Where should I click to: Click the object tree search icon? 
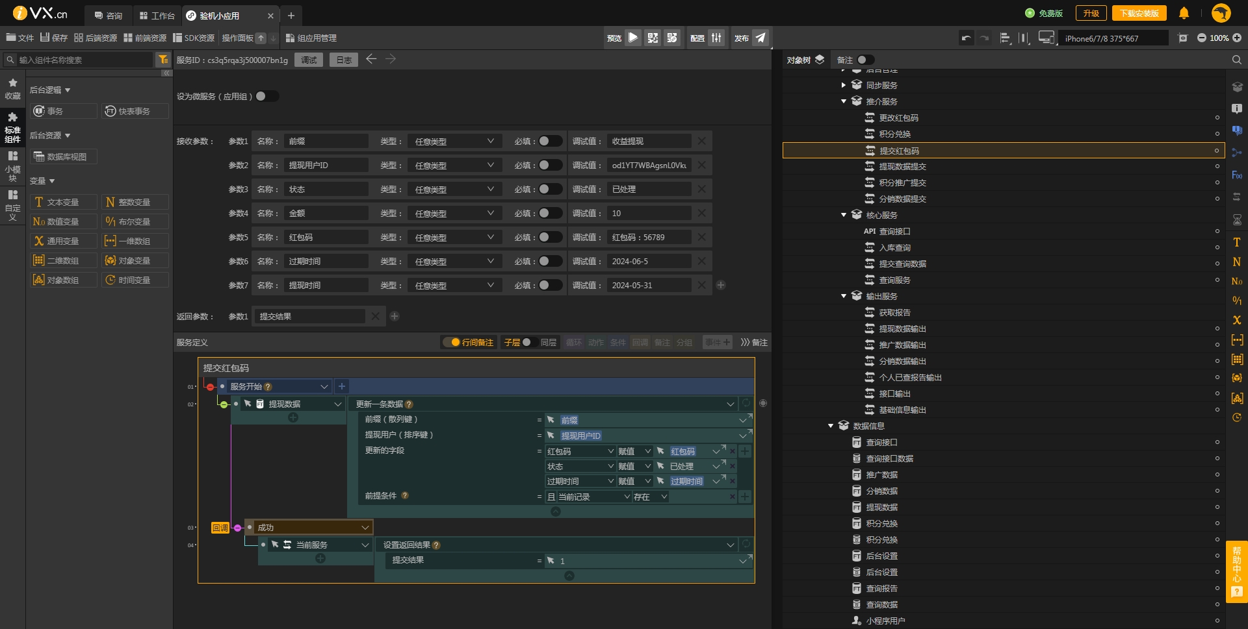tap(1236, 60)
